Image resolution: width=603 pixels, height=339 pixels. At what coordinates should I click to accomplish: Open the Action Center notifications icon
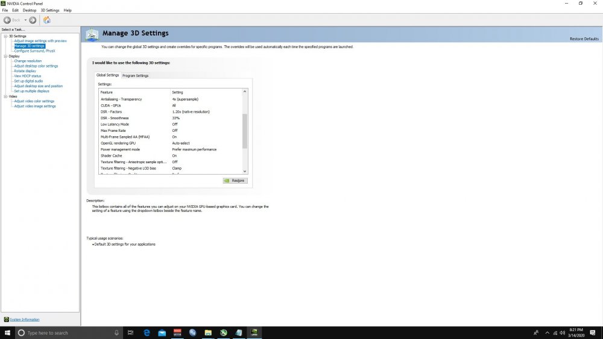(593, 333)
